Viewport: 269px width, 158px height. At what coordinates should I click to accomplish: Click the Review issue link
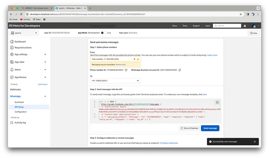tap(121, 65)
